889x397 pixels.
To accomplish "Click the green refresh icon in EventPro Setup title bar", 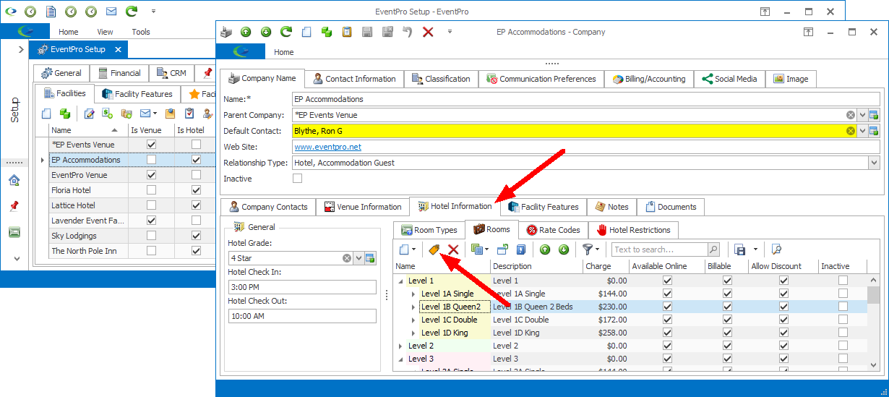I will [x=131, y=12].
